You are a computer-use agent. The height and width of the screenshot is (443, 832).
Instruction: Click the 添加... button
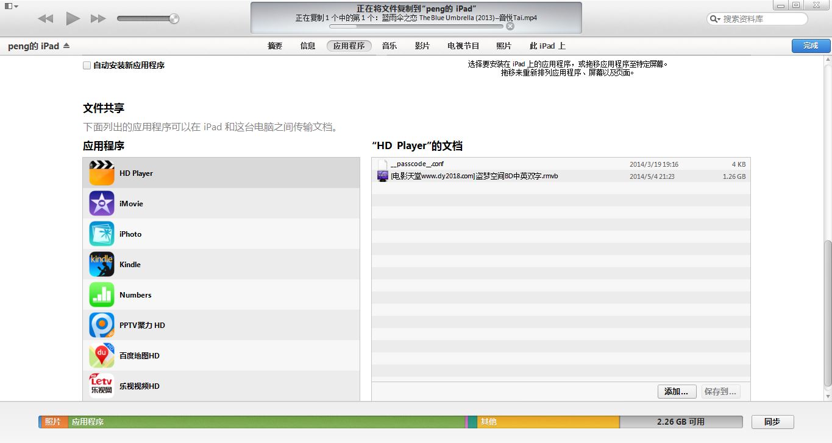[x=677, y=391]
